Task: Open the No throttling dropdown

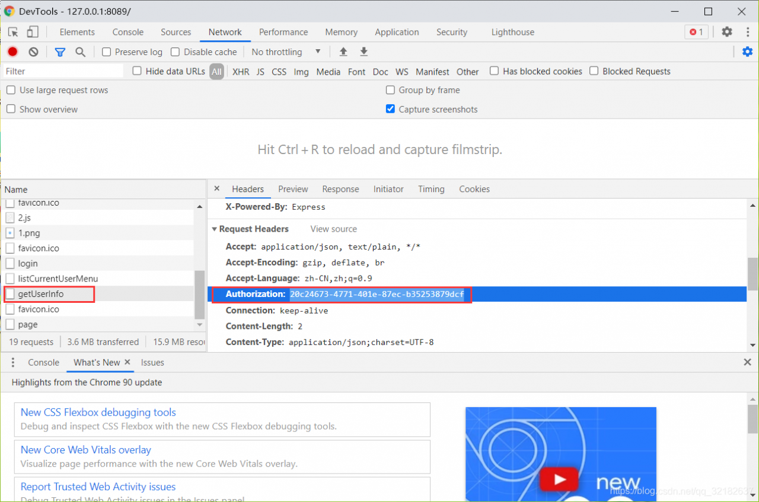Action: point(286,52)
